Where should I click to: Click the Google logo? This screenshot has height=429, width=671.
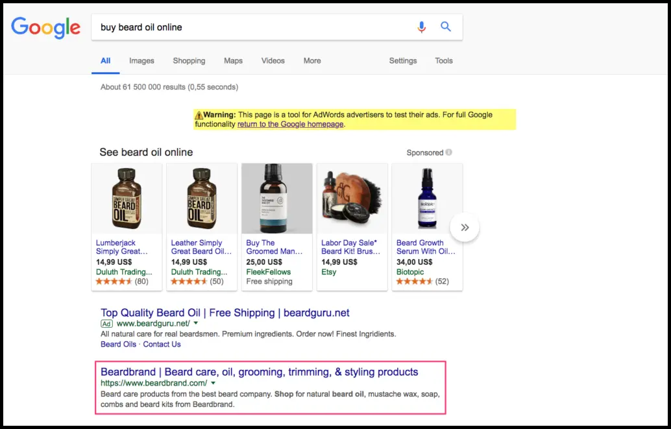[x=45, y=28]
